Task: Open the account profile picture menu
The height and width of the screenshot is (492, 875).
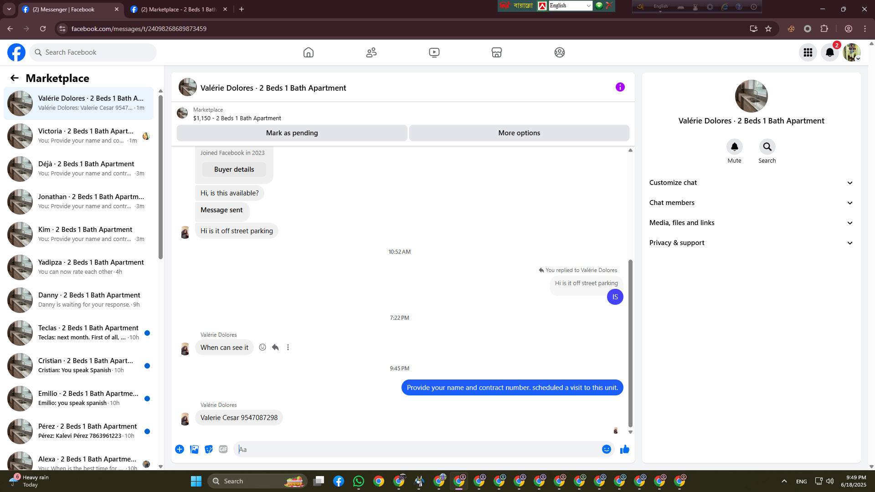Action: [x=851, y=52]
